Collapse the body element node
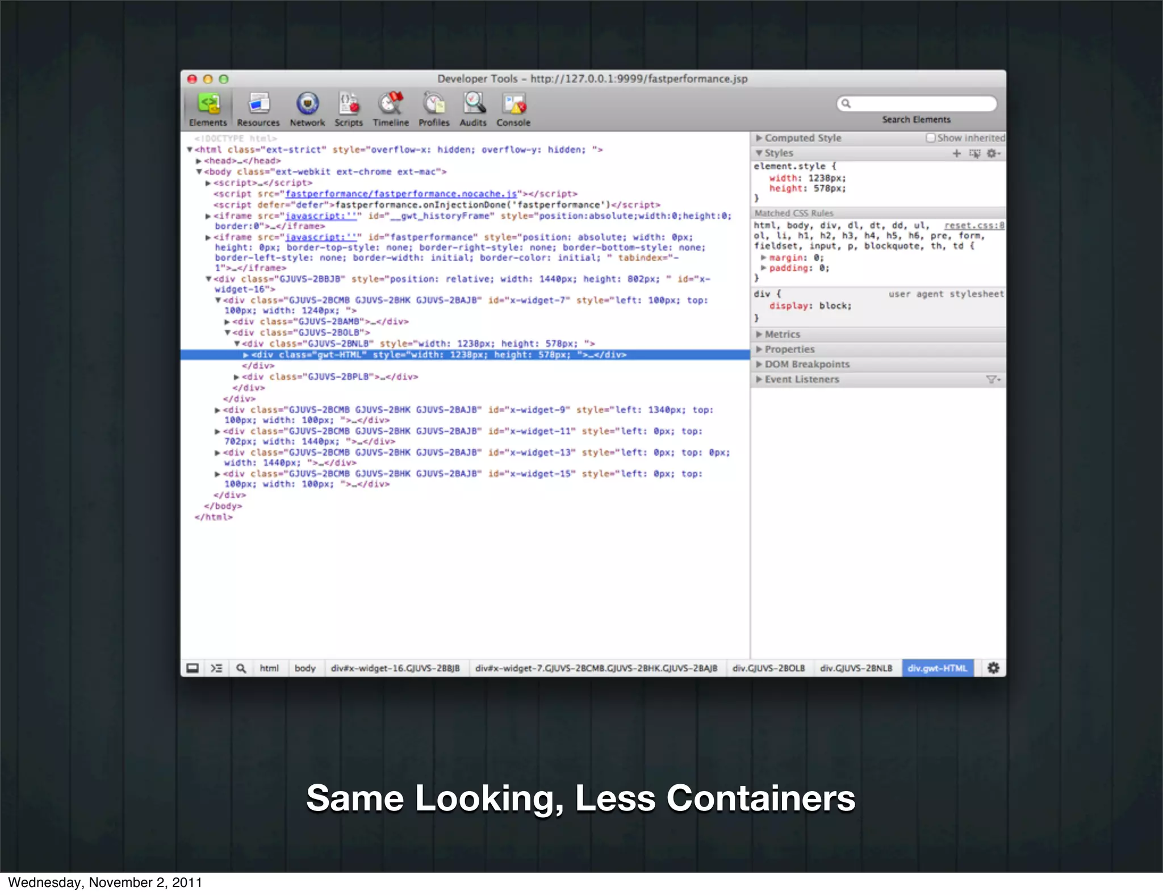The width and height of the screenshot is (1163, 895). click(199, 172)
